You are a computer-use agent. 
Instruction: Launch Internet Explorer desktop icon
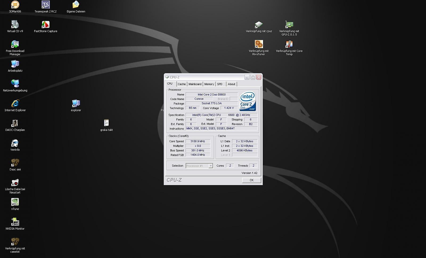15,104
